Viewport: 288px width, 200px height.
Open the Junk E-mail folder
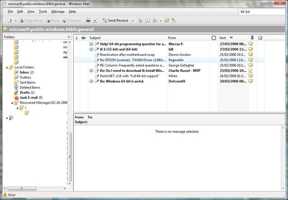[28, 98]
